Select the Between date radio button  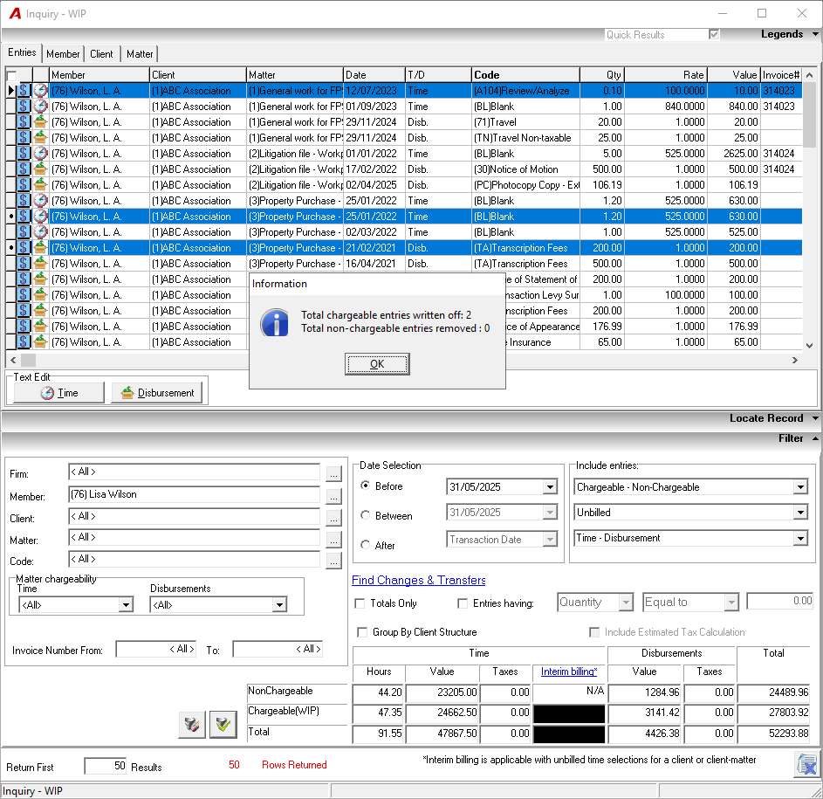[366, 515]
